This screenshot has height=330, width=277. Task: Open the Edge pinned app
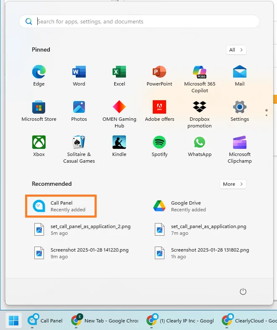[x=39, y=75]
